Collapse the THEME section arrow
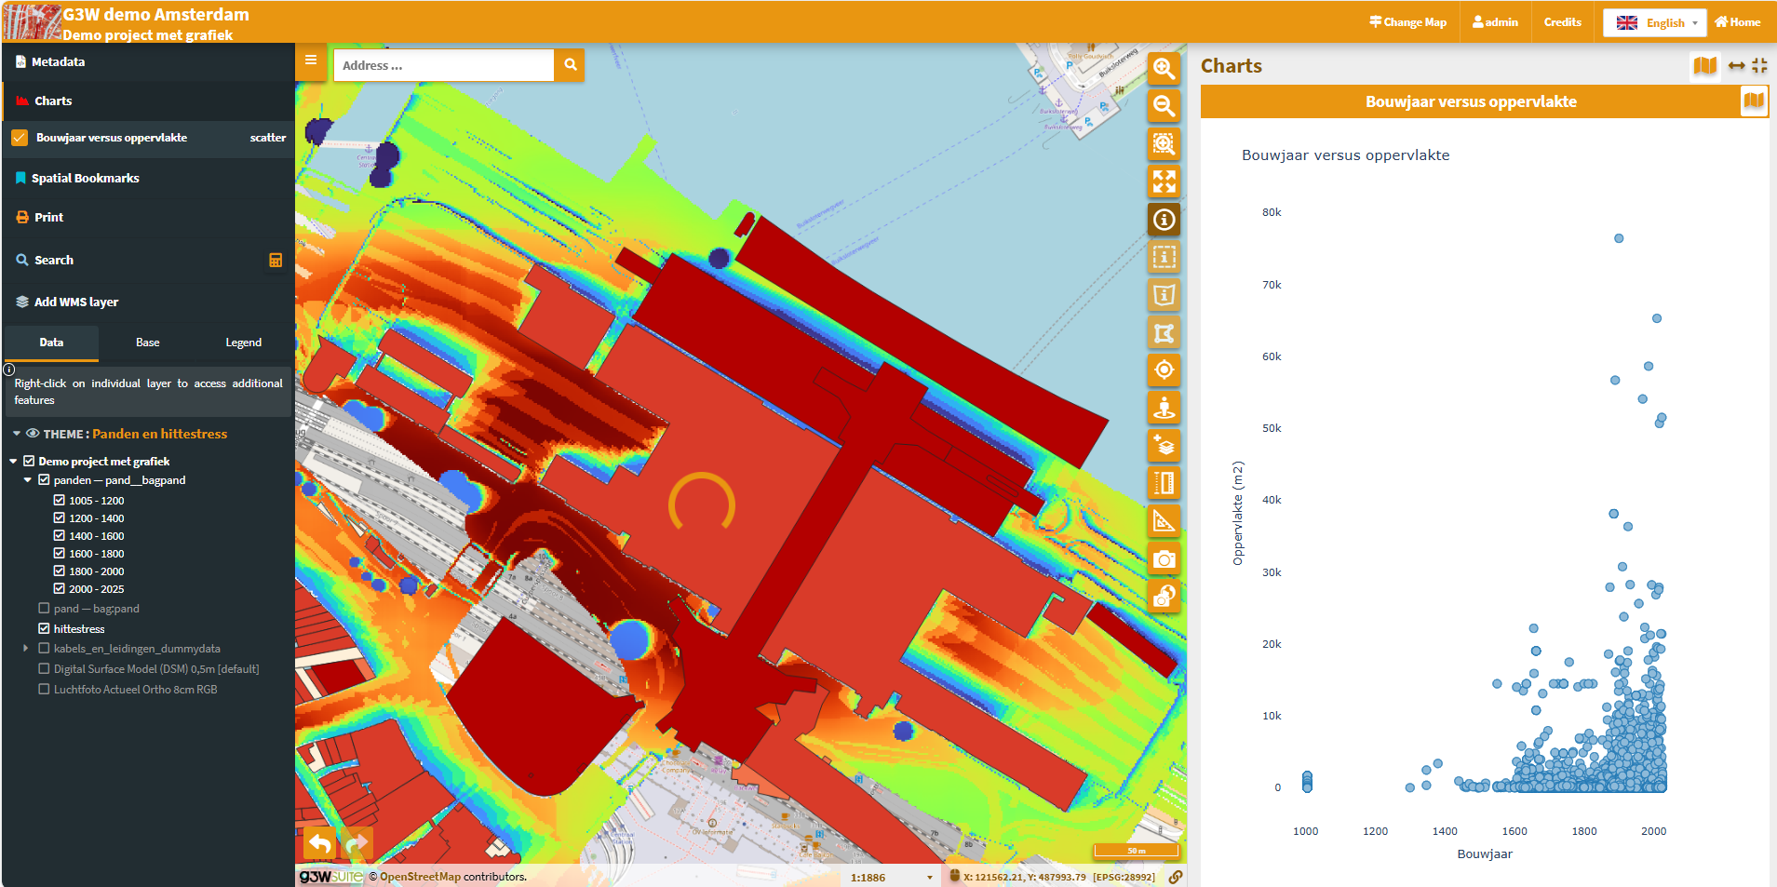 point(17,434)
